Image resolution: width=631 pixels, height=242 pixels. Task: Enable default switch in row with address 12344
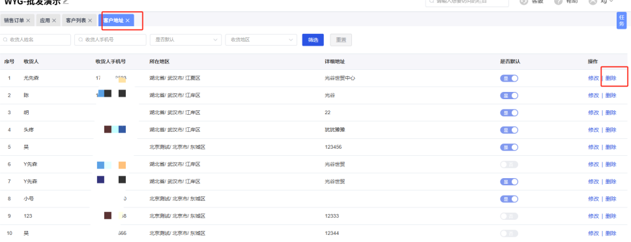pyautogui.click(x=509, y=234)
